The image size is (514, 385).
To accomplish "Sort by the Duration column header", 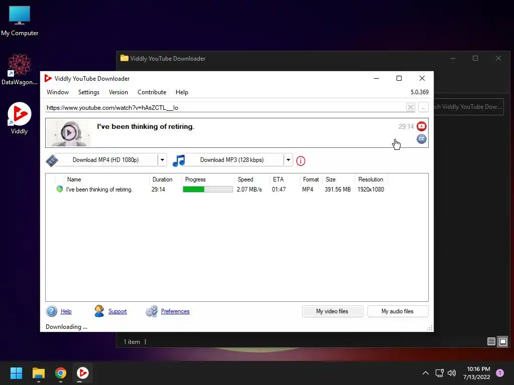I will point(166,179).
